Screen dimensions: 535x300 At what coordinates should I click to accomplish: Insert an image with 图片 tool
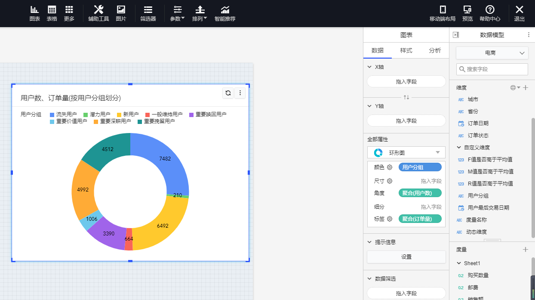point(121,13)
